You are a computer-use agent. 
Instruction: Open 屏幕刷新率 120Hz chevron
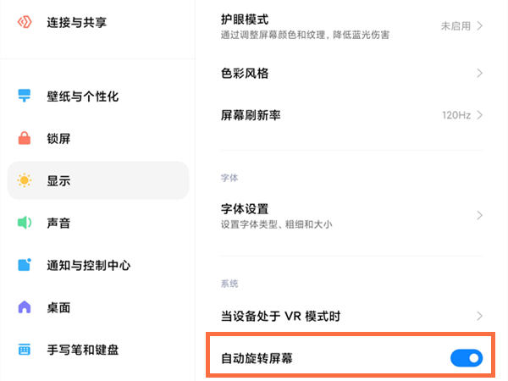(x=480, y=115)
